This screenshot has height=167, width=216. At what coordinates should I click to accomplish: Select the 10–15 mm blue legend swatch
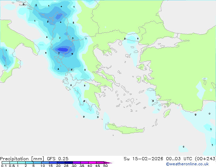click(45, 163)
